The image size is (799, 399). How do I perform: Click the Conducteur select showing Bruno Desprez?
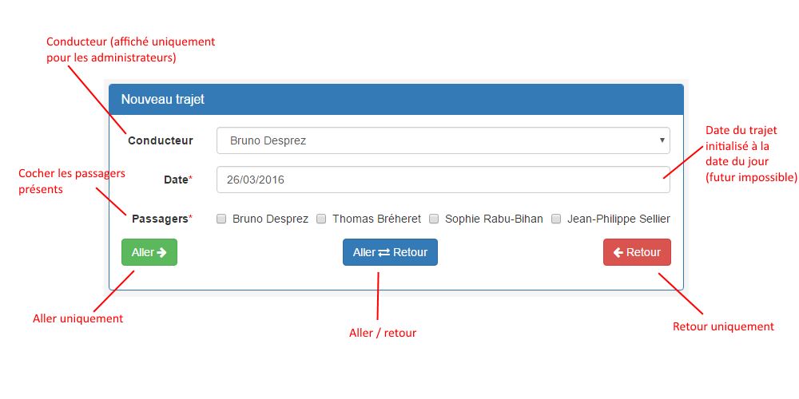pyautogui.click(x=439, y=140)
